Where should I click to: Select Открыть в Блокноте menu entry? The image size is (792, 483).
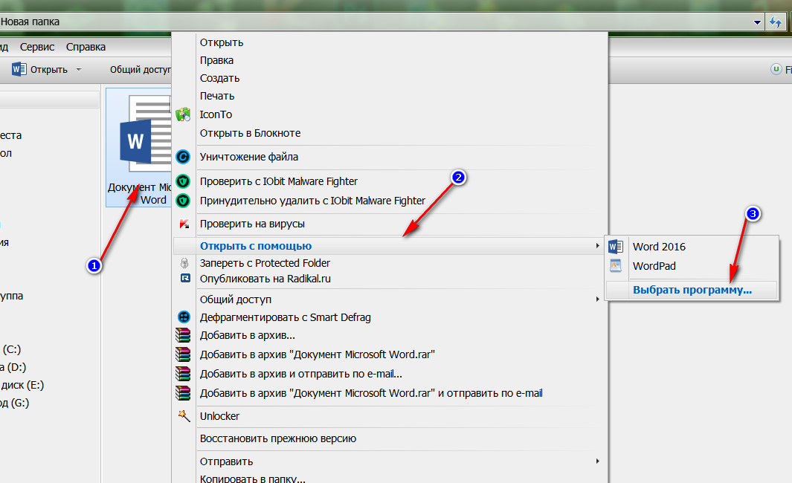pyautogui.click(x=250, y=133)
